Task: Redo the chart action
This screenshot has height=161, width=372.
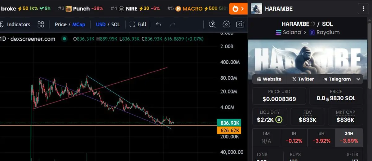Action: [173, 24]
